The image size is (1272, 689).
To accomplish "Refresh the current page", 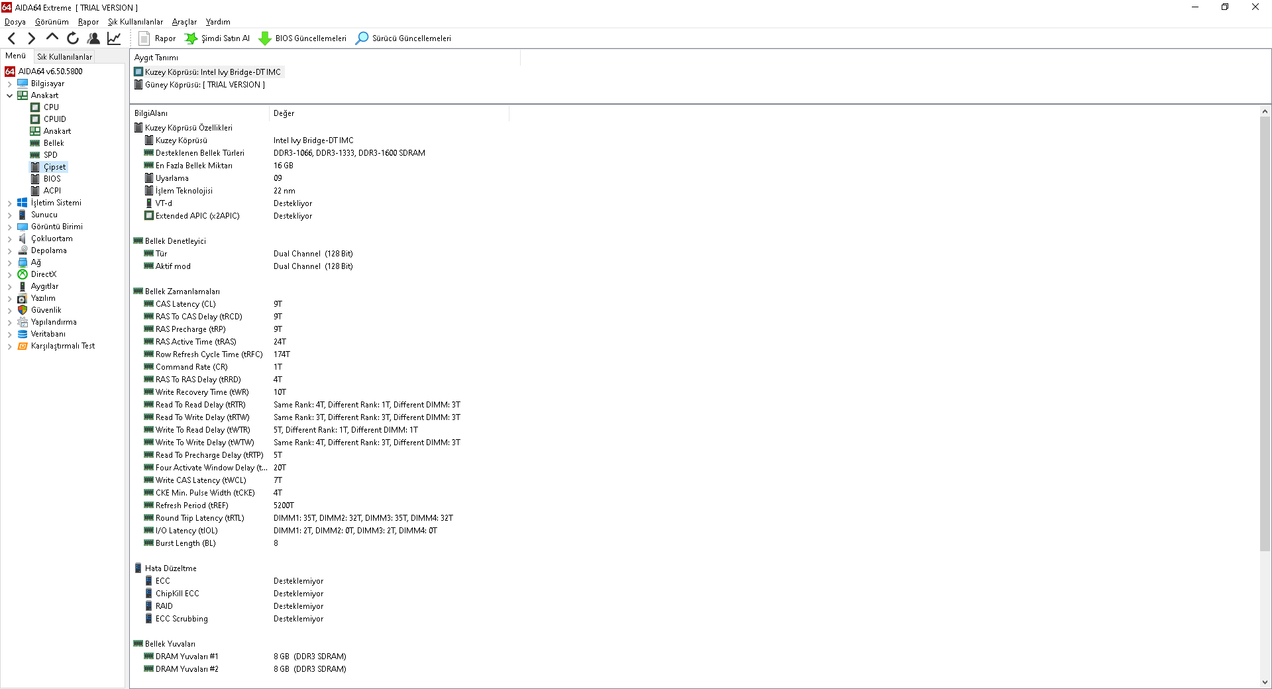I will [x=73, y=38].
